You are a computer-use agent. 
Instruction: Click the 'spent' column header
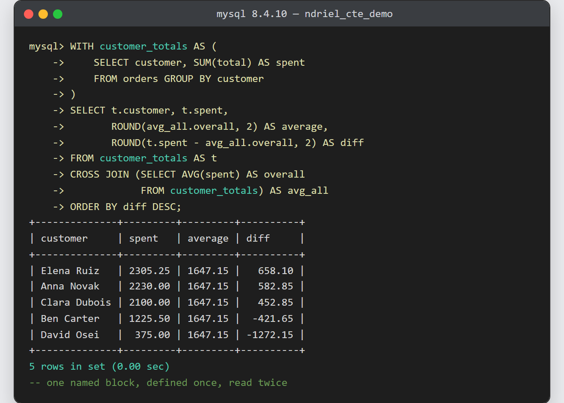(144, 238)
